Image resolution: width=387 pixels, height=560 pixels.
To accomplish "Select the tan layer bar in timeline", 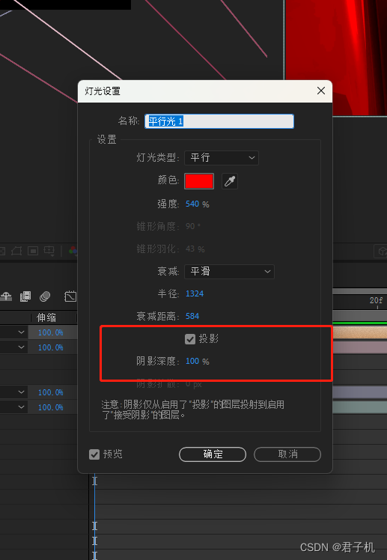I will (x=359, y=332).
